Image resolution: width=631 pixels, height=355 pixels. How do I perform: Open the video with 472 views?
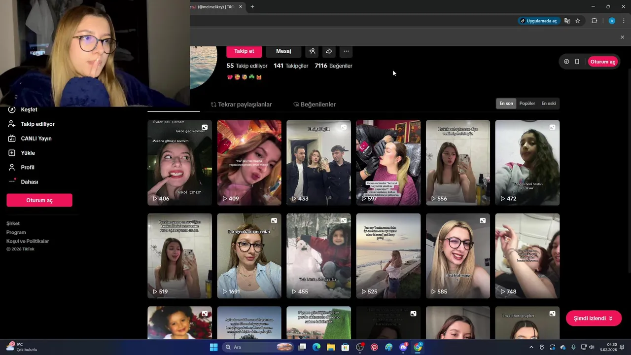(527, 163)
